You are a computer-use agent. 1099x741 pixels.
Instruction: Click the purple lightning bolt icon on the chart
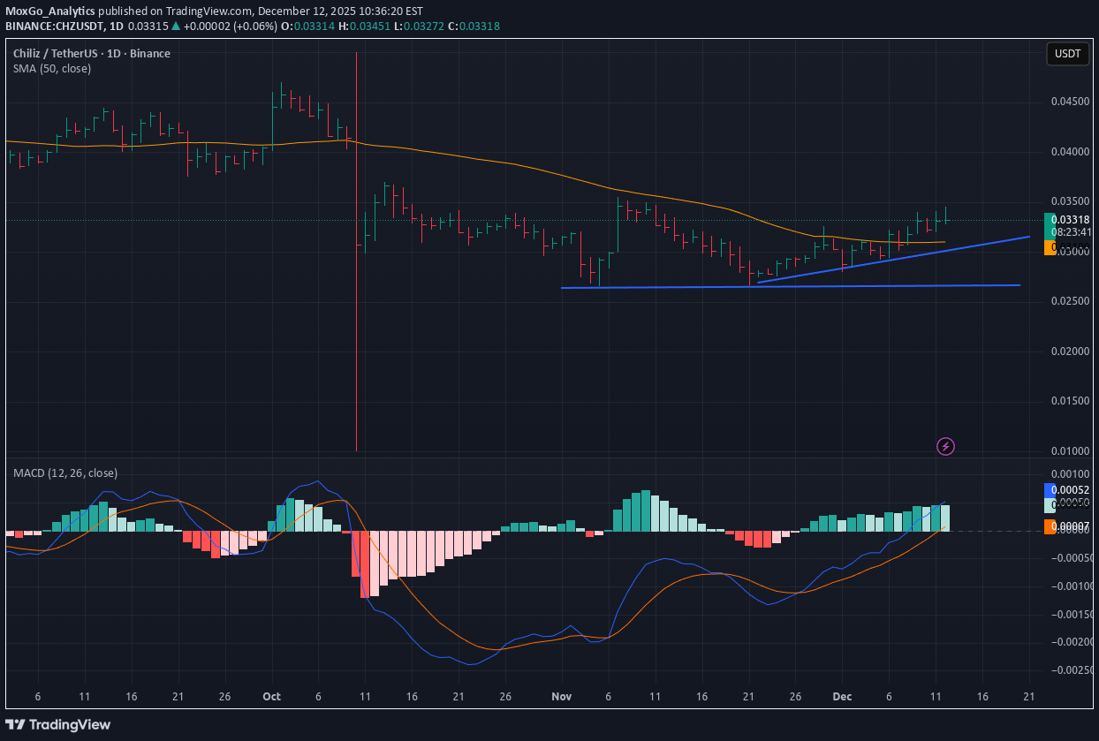tap(945, 447)
